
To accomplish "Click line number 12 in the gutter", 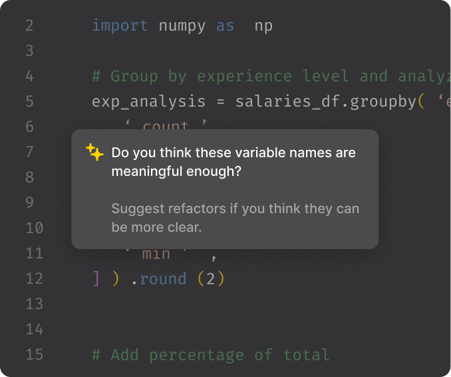I will [34, 278].
